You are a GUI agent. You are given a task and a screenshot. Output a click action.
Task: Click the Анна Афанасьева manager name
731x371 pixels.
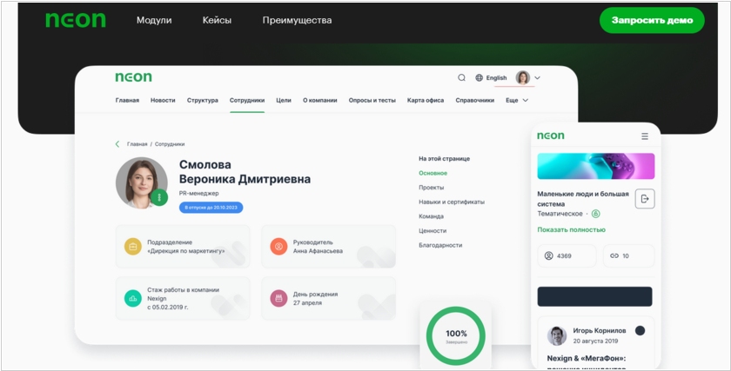point(318,251)
